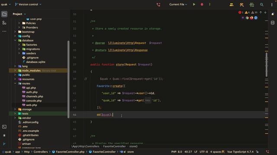Open preview in Safari browser icon
The height and width of the screenshot is (155, 277).
tap(256, 18)
